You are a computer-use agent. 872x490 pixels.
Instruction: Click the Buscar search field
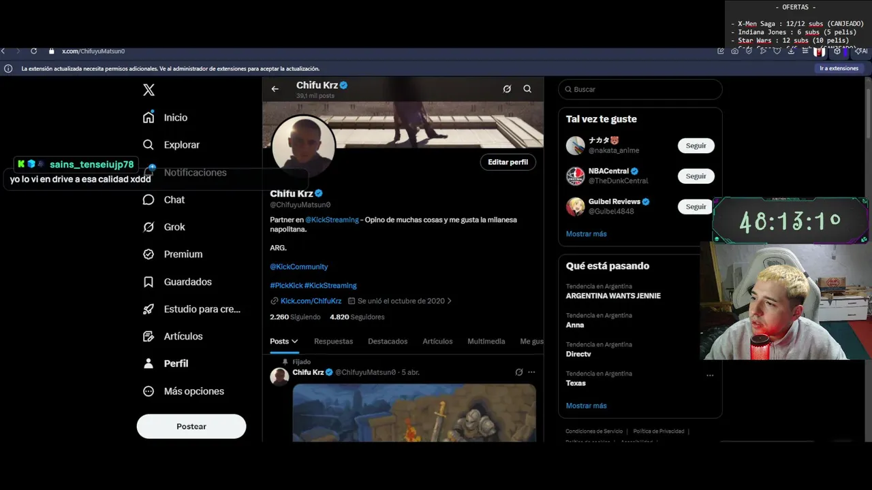pyautogui.click(x=640, y=89)
